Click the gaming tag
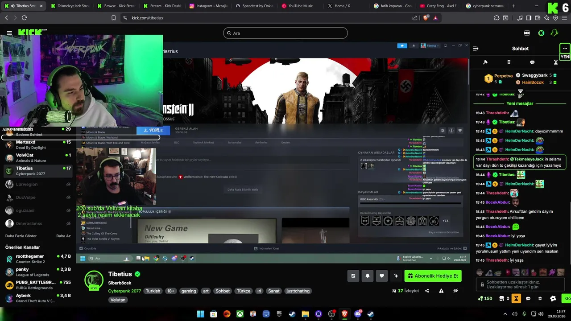571x321 pixels. coord(189,291)
